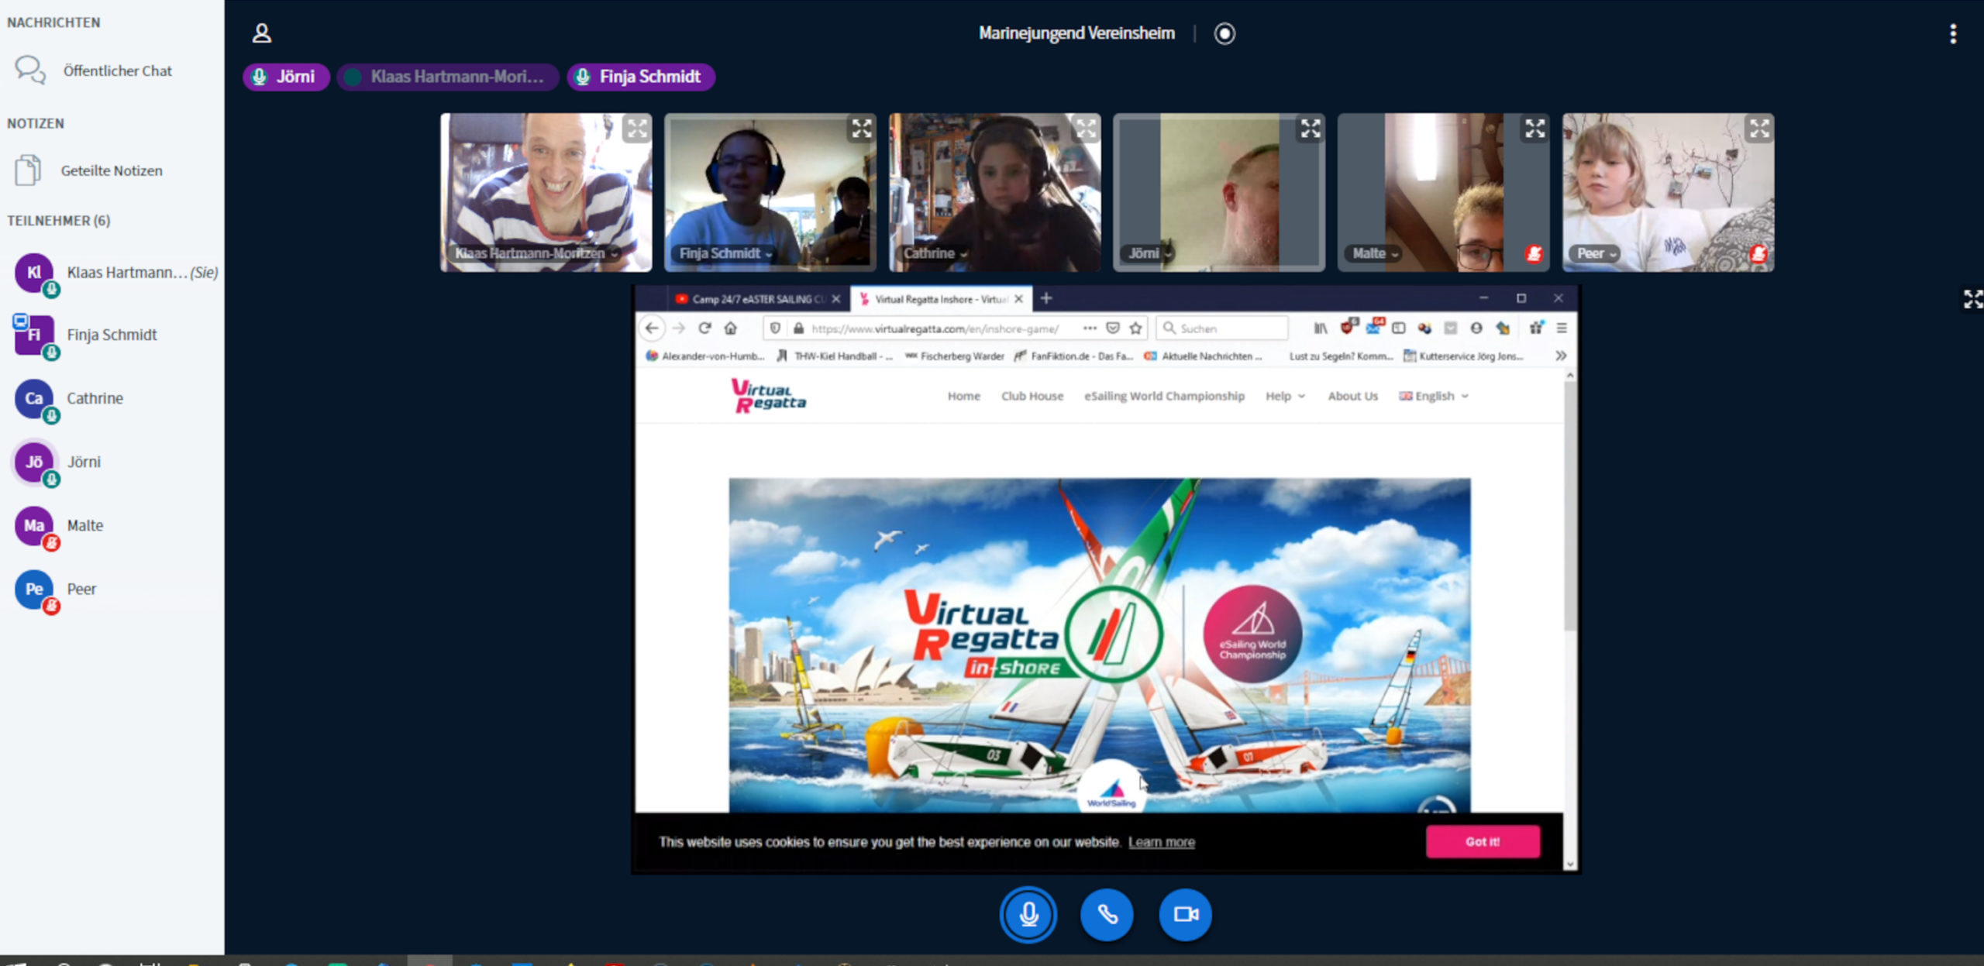Open Jörni webcam name dropdown
This screenshot has width=1984, height=966.
point(1149,253)
